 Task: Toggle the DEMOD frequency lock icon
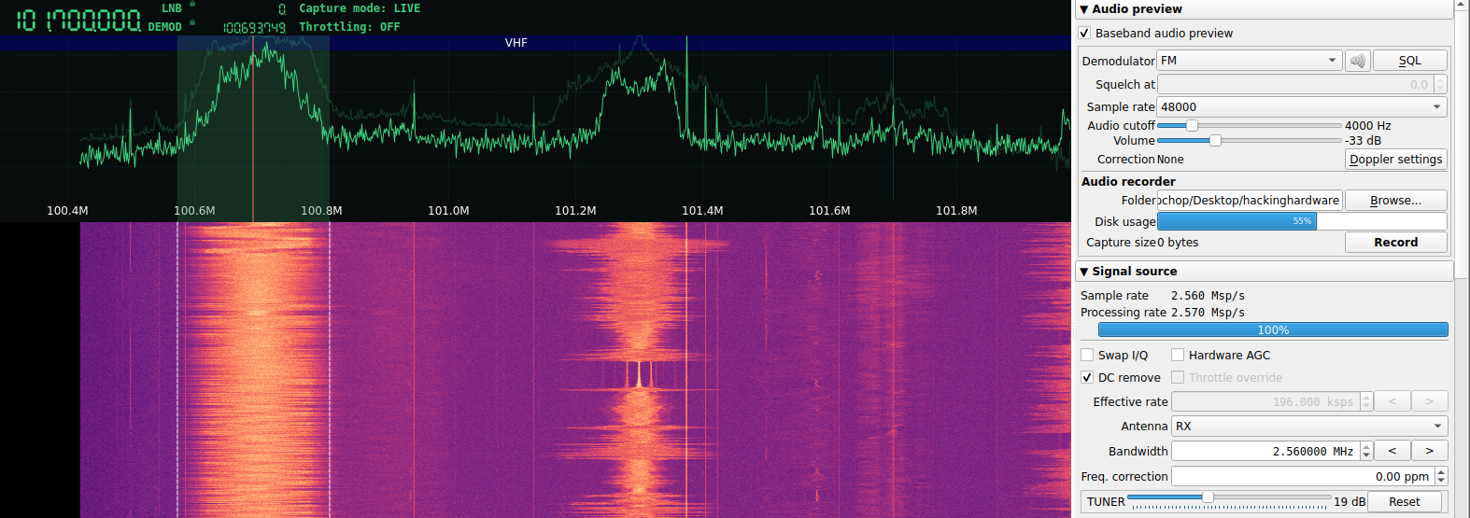coord(192,23)
